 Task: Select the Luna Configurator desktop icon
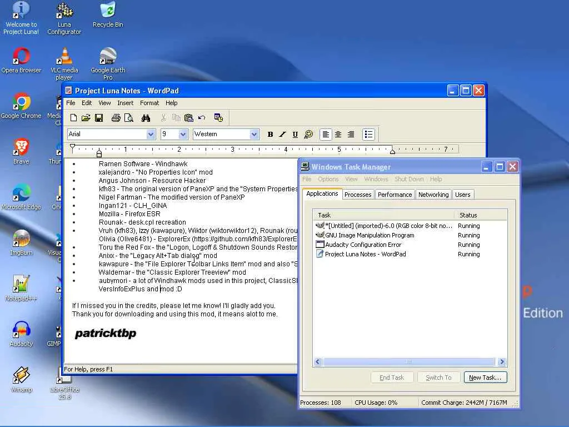(x=64, y=18)
